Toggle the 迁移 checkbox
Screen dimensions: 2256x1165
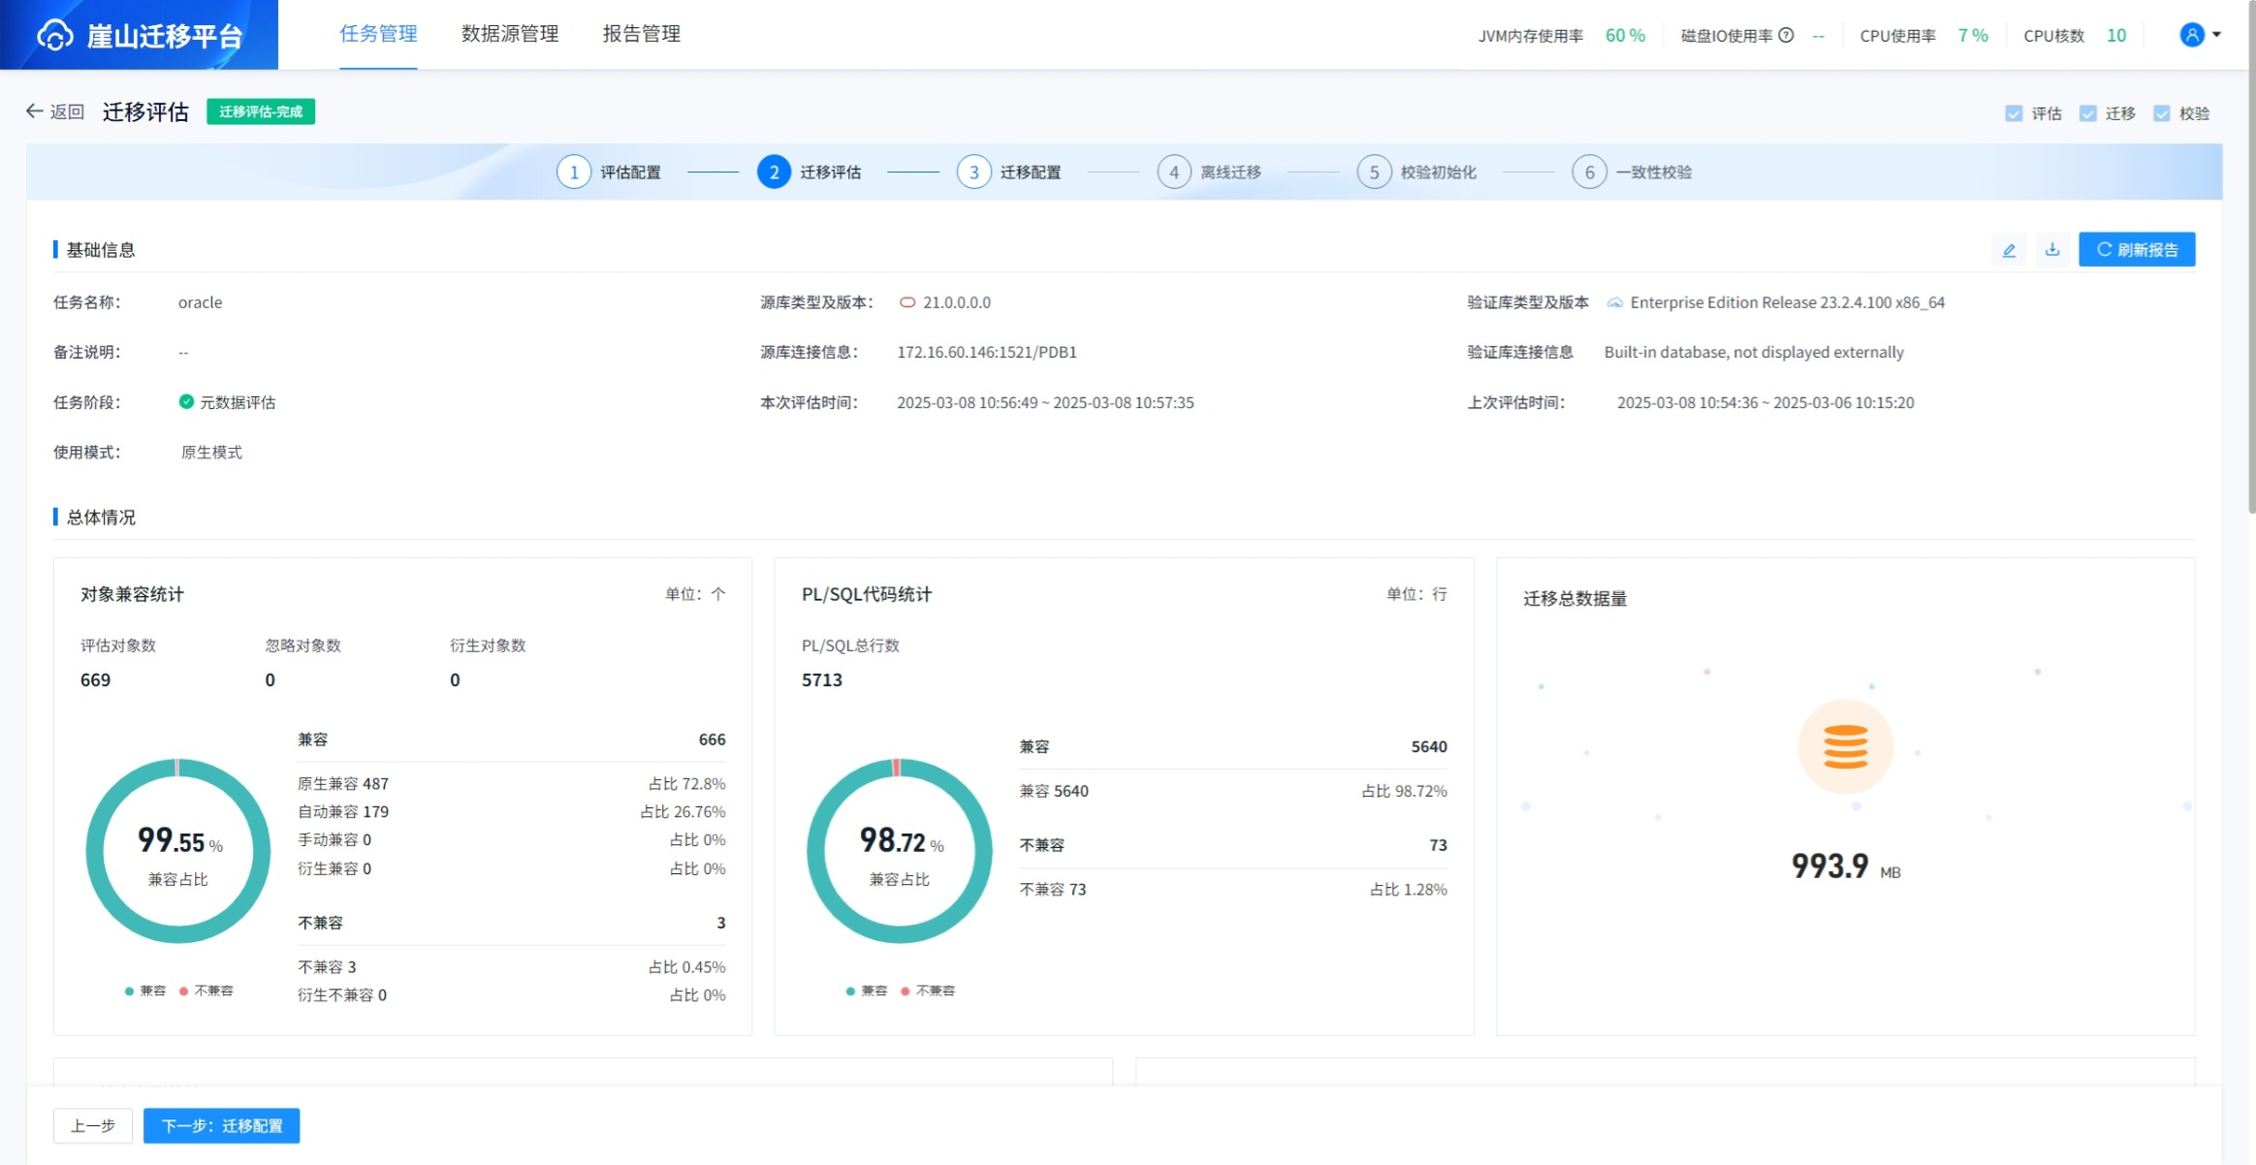coord(2087,113)
